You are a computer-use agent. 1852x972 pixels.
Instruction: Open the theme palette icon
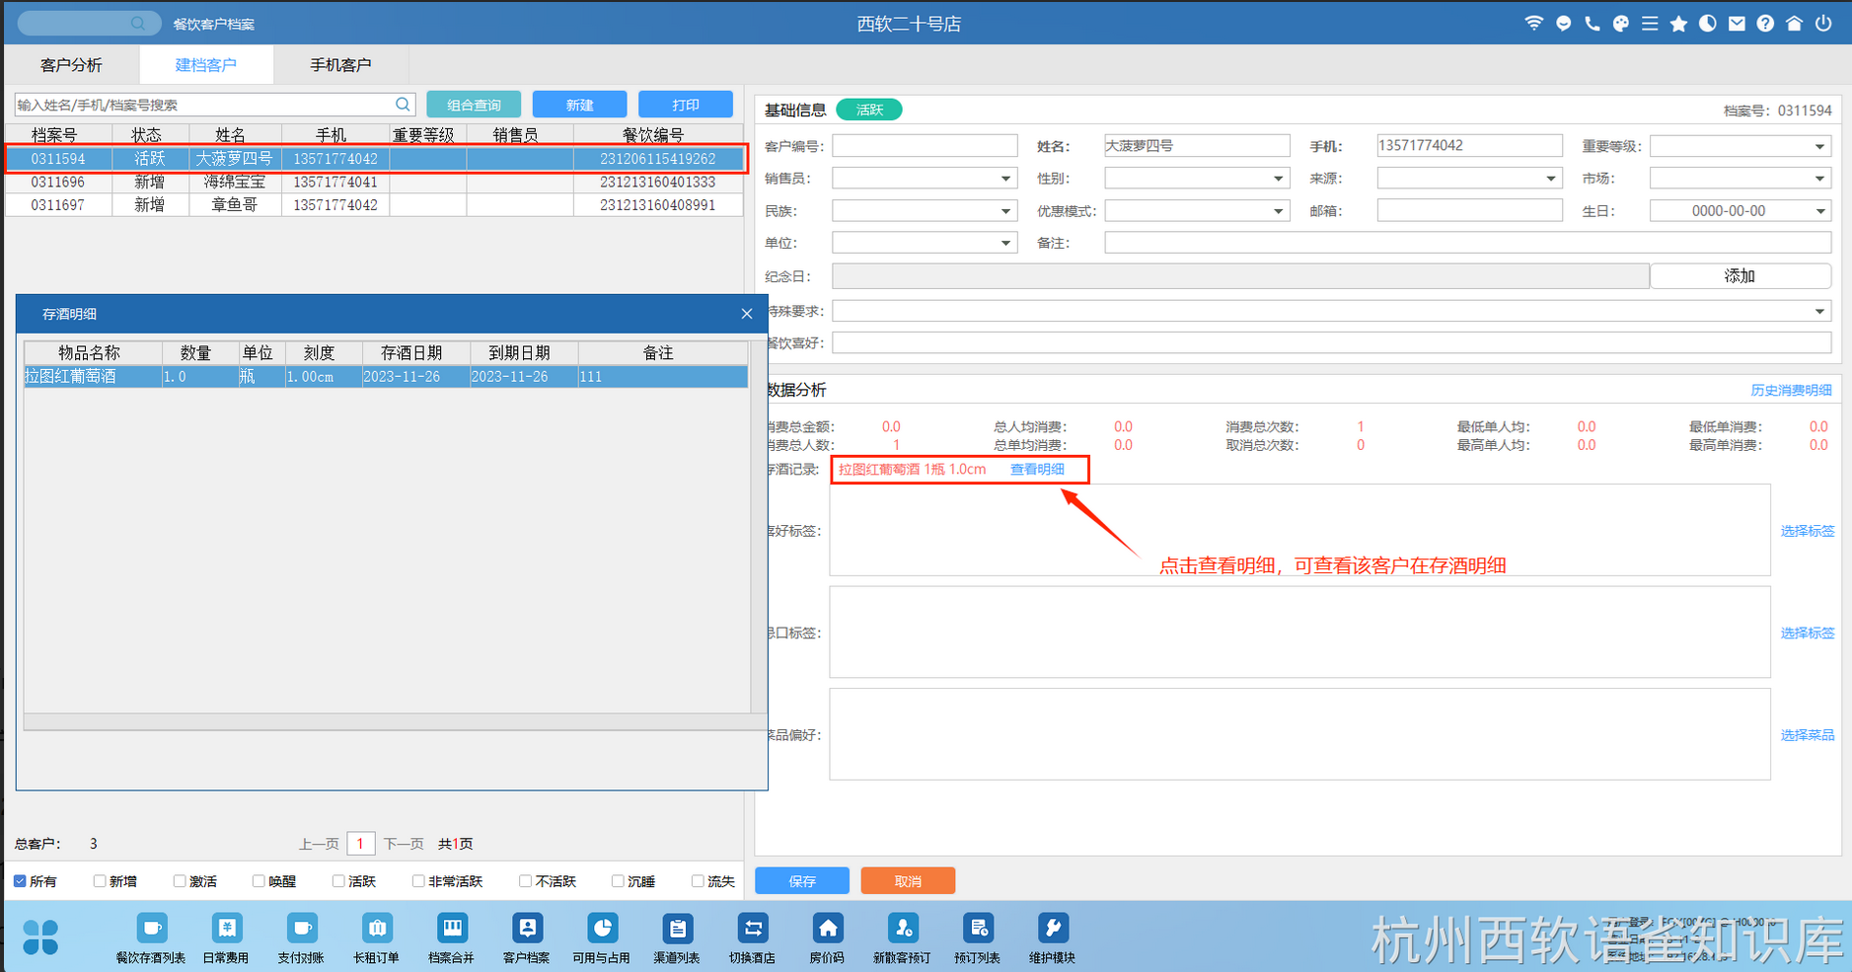coord(1620,23)
